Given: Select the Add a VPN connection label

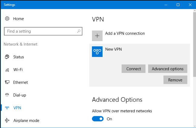Looking at the screenshot, I should [125, 33].
